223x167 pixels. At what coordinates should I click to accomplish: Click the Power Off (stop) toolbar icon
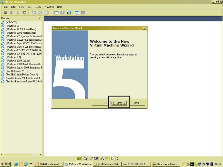coord(5,13)
